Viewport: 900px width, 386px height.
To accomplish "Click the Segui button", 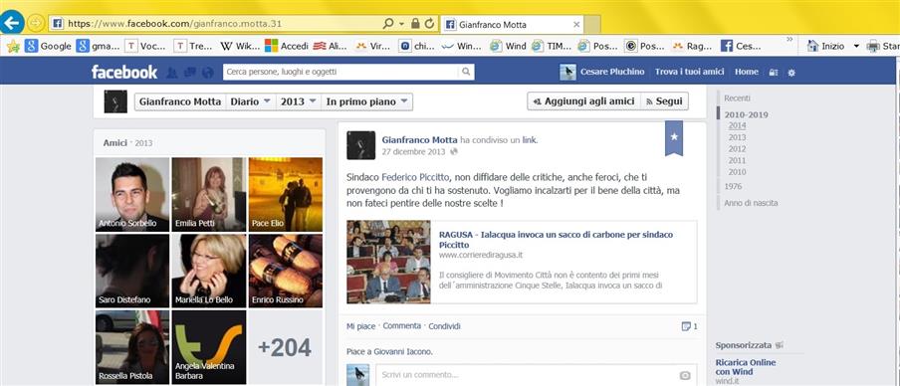I will coord(664,100).
